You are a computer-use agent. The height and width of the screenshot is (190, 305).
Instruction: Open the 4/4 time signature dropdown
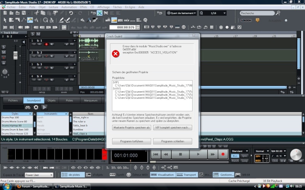click(x=279, y=156)
